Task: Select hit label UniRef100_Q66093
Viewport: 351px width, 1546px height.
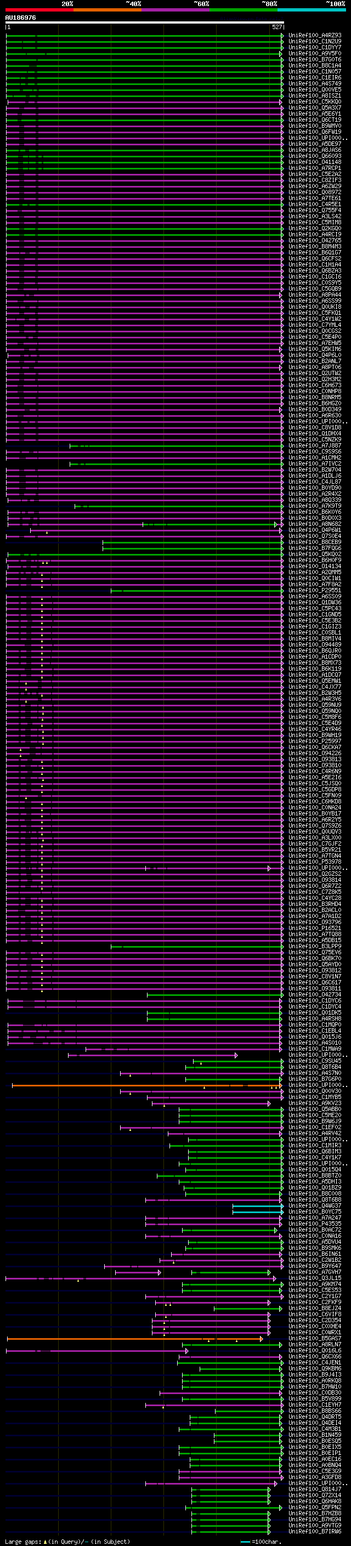Action: (x=314, y=156)
